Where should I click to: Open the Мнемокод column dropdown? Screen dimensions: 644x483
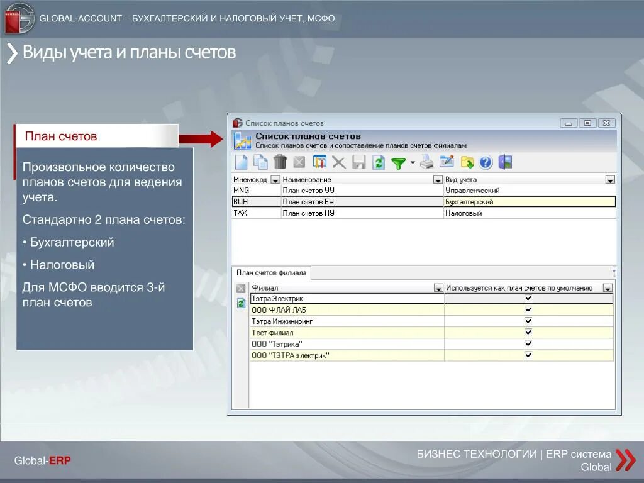coord(275,180)
